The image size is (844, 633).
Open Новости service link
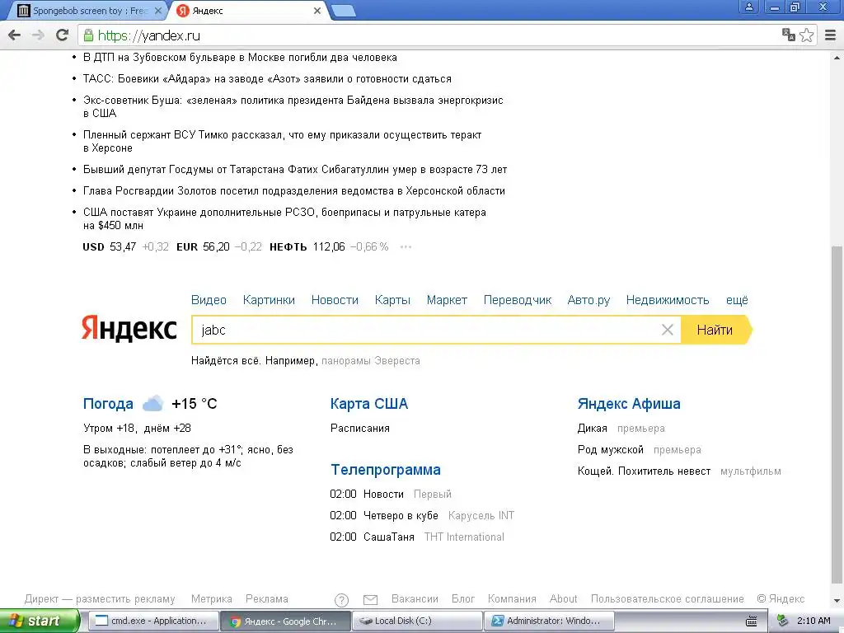(335, 300)
